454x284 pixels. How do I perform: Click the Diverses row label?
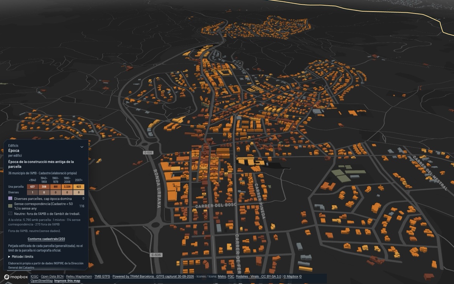pos(14,192)
